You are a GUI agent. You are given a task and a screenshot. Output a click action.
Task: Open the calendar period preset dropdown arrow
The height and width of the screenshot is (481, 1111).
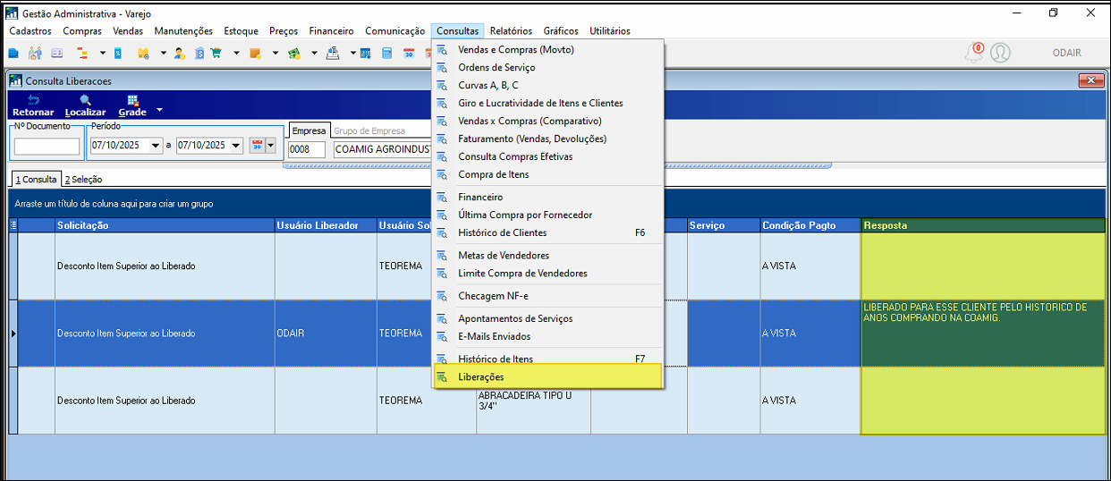[271, 146]
